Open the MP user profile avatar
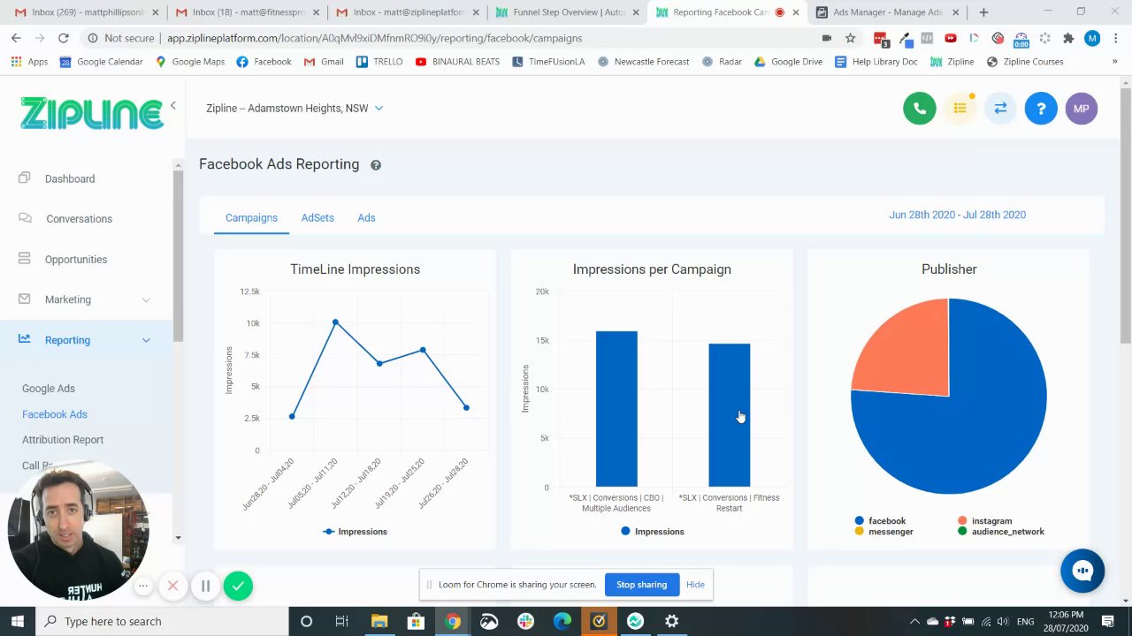Screen dimensions: 1132x636 pyautogui.click(x=1081, y=109)
